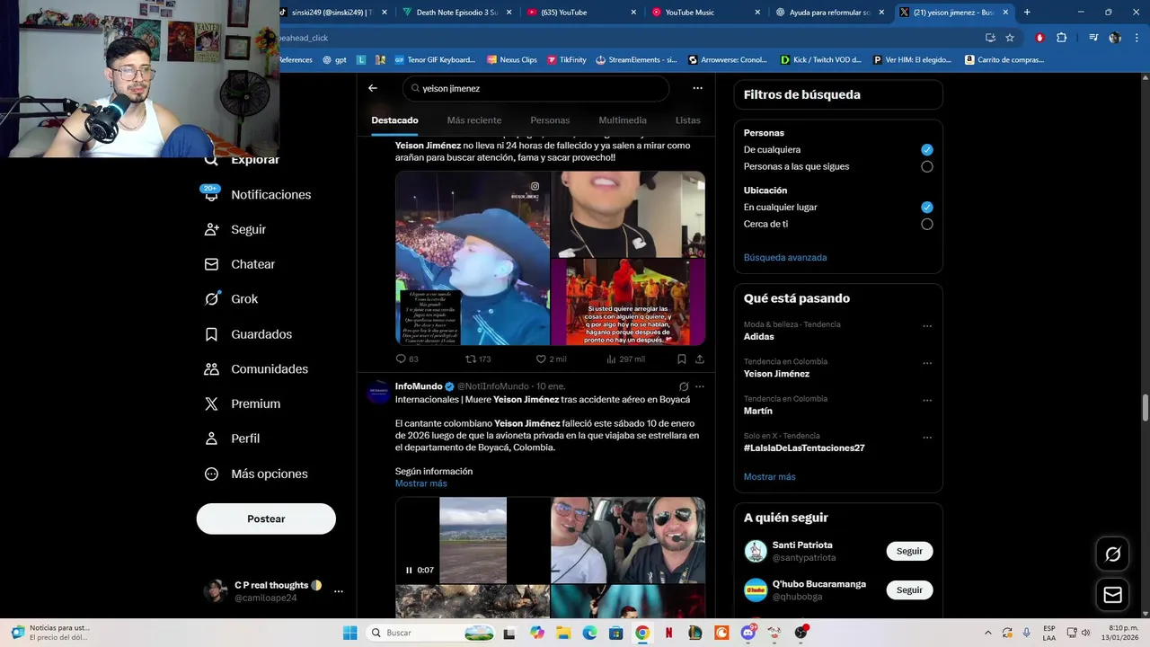The image size is (1150, 647).
Task: Open floating Grok button
Action: click(1112, 554)
